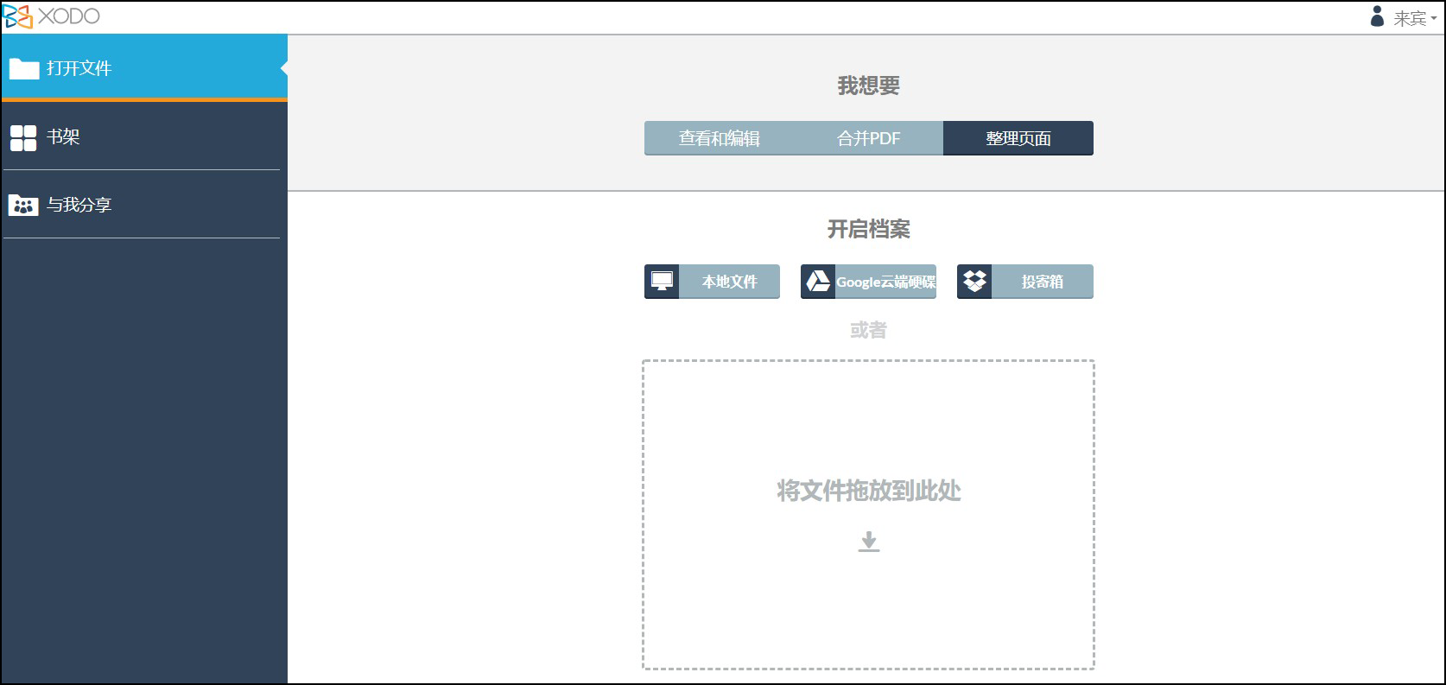The width and height of the screenshot is (1446, 685).
Task: Click the guest user avatar icon
Action: coord(1377,16)
